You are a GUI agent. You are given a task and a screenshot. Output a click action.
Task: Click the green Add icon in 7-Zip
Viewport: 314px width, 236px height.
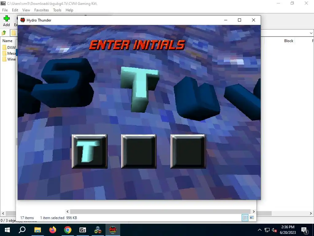tap(6, 19)
